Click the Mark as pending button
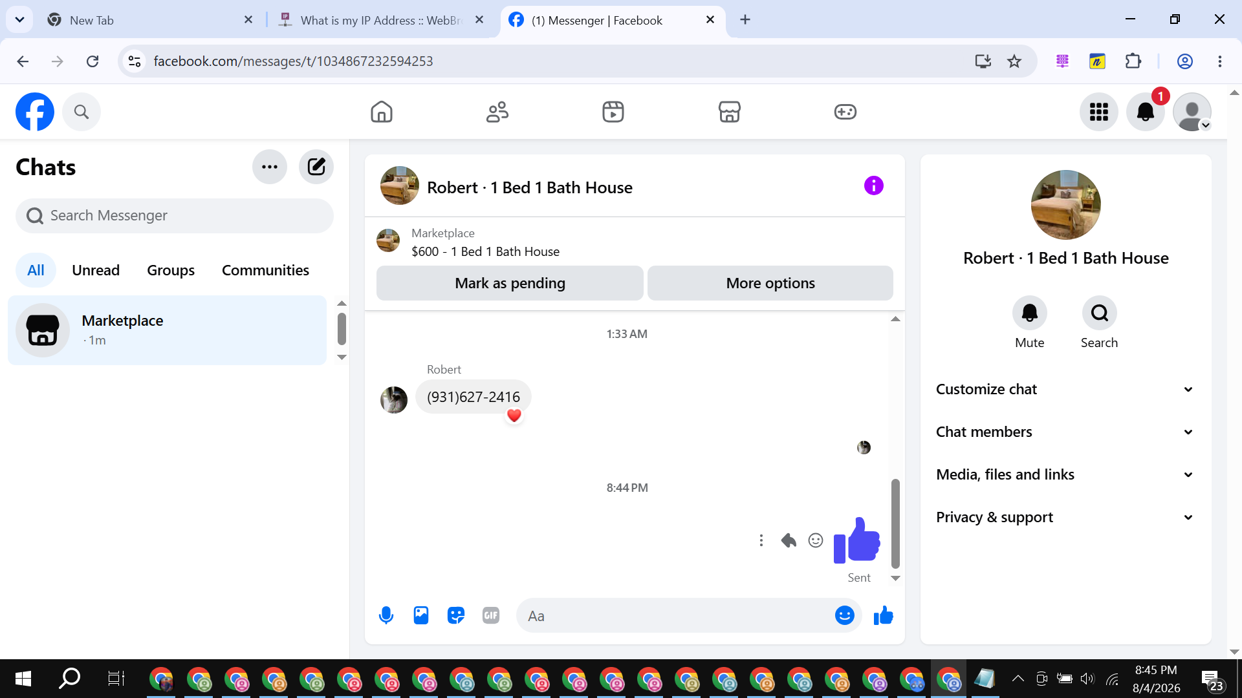Image resolution: width=1242 pixels, height=698 pixels. click(x=510, y=283)
